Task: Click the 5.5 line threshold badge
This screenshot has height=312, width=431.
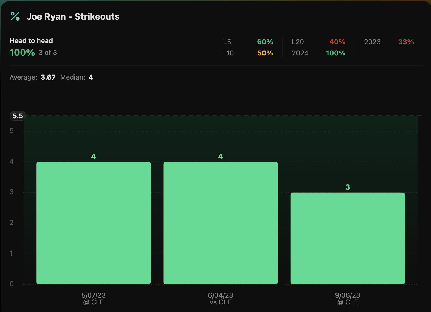Action: [18, 116]
